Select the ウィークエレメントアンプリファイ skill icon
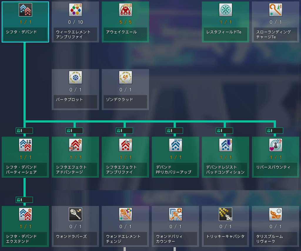 coord(75,10)
